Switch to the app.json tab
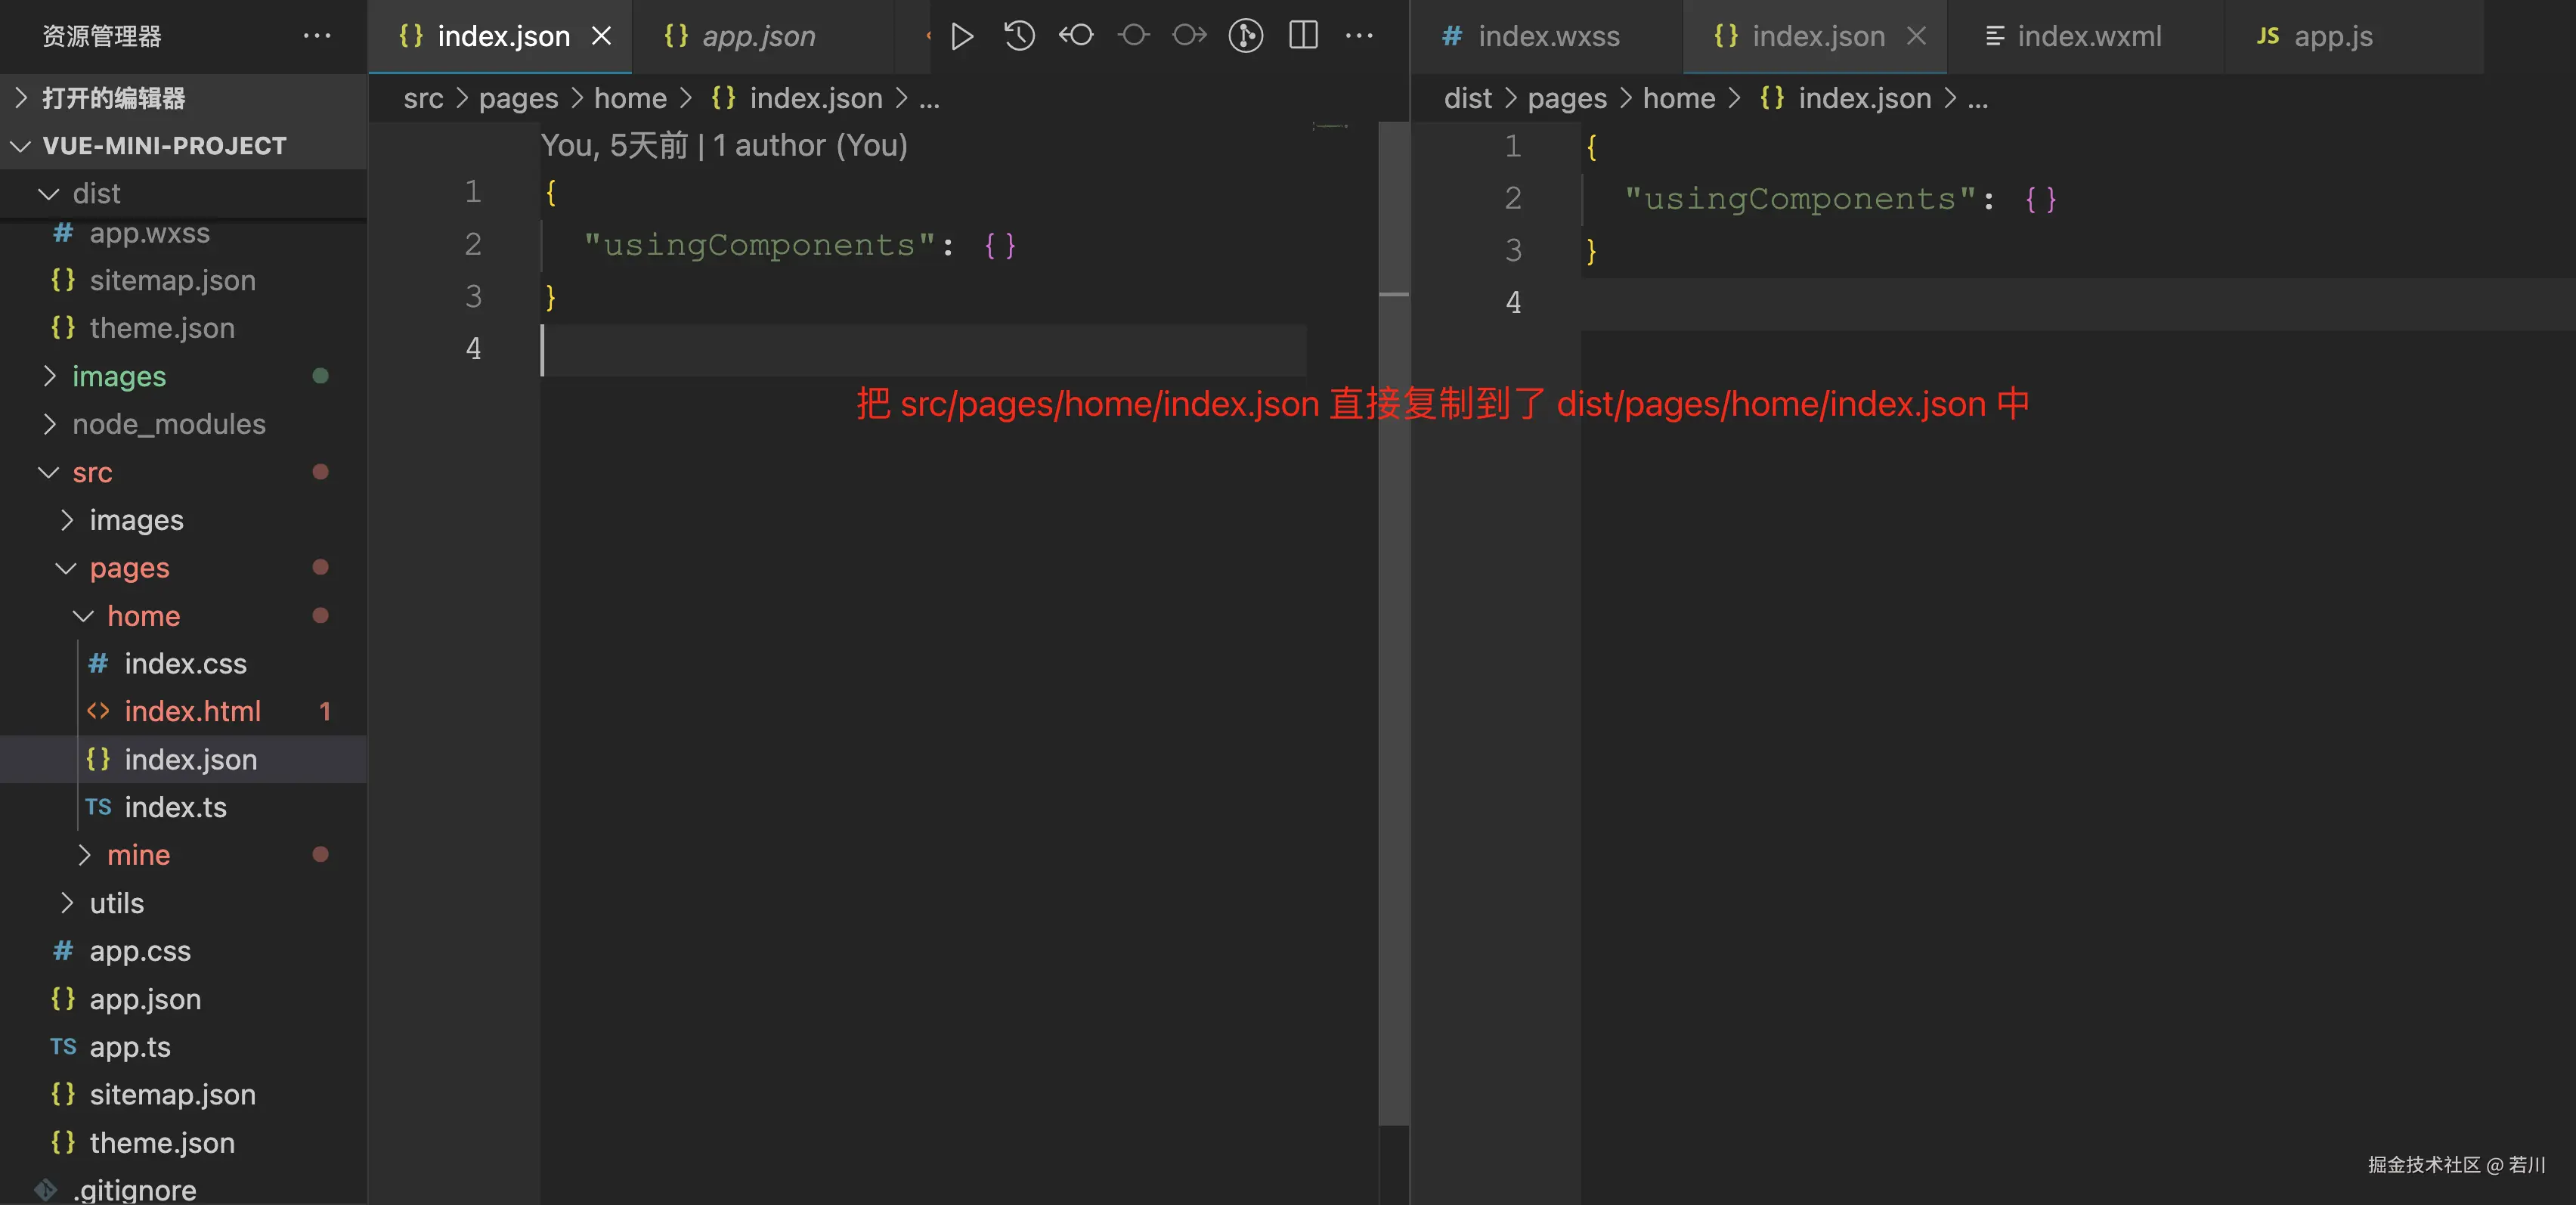 pyautogui.click(x=758, y=36)
